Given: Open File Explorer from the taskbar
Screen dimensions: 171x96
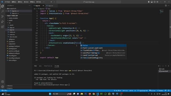Looking at the screenshot, I should (x=82, y=94).
